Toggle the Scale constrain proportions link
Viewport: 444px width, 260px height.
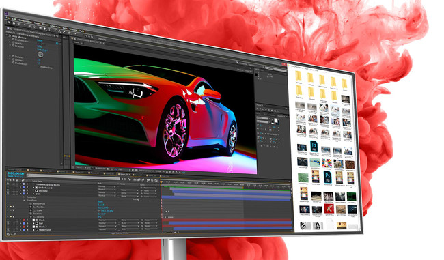99,211
